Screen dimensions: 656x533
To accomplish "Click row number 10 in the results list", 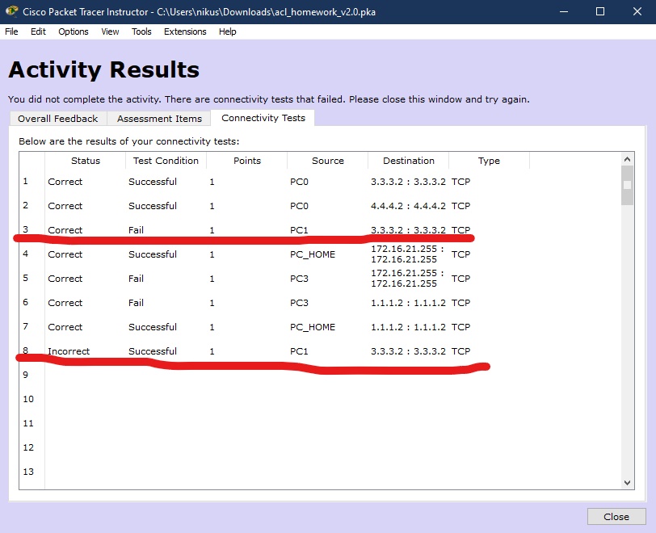I will click(x=28, y=399).
